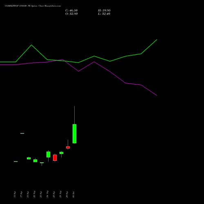Screen dimensions: 204x204
Task: Click the green 22 Sep candlestick
Action: [35, 161]
